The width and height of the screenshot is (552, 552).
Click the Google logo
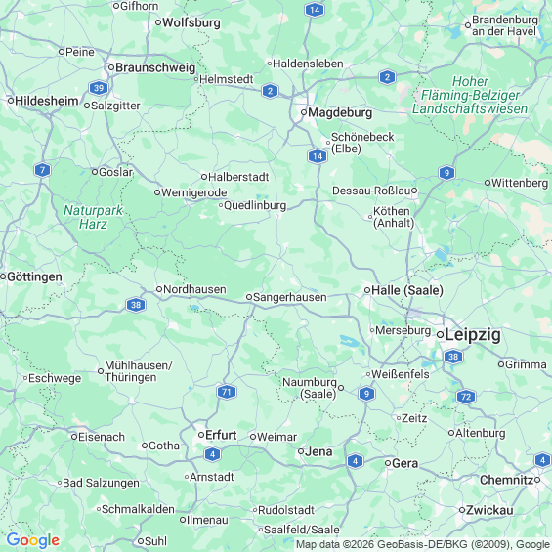33,540
